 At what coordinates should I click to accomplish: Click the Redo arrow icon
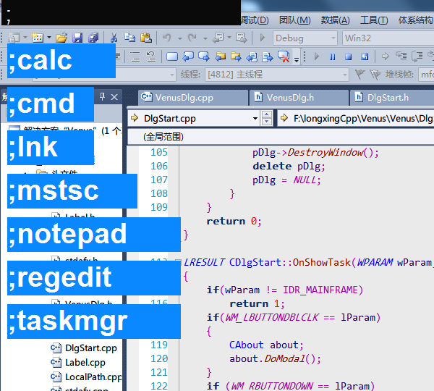coord(192,38)
